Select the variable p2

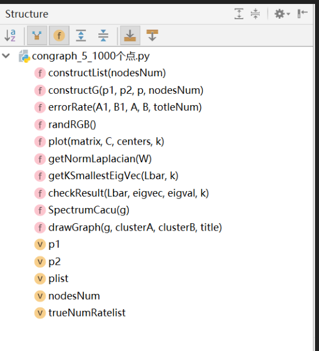coord(54,262)
